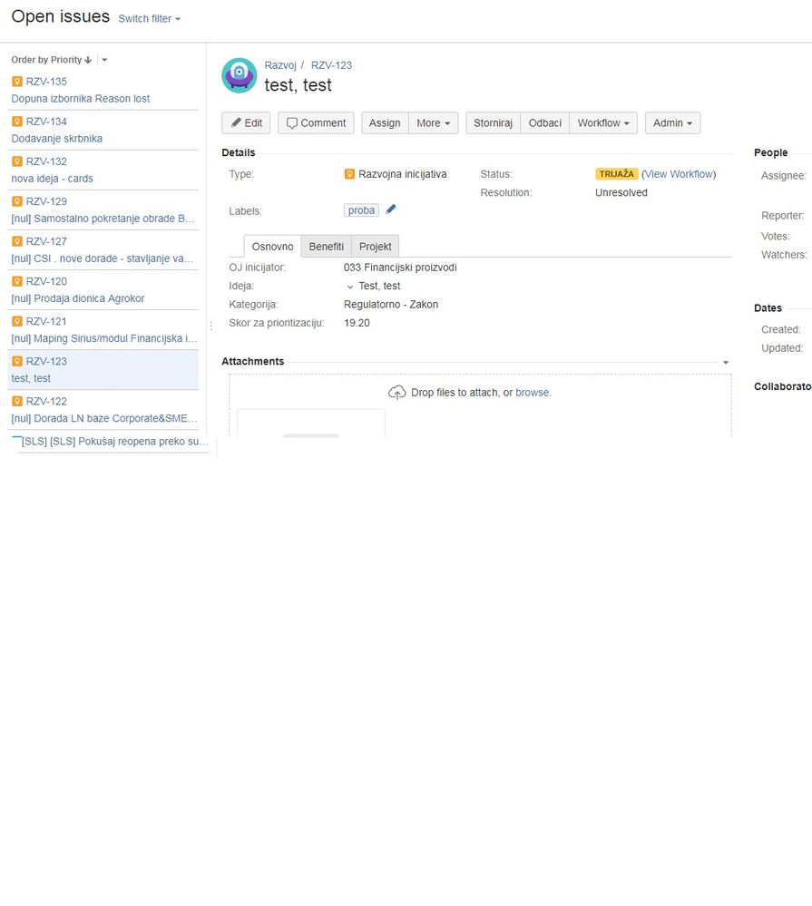Open Dorada LN baze Corporate&SME issue
This screenshot has width=812, height=906.
pyautogui.click(x=104, y=418)
